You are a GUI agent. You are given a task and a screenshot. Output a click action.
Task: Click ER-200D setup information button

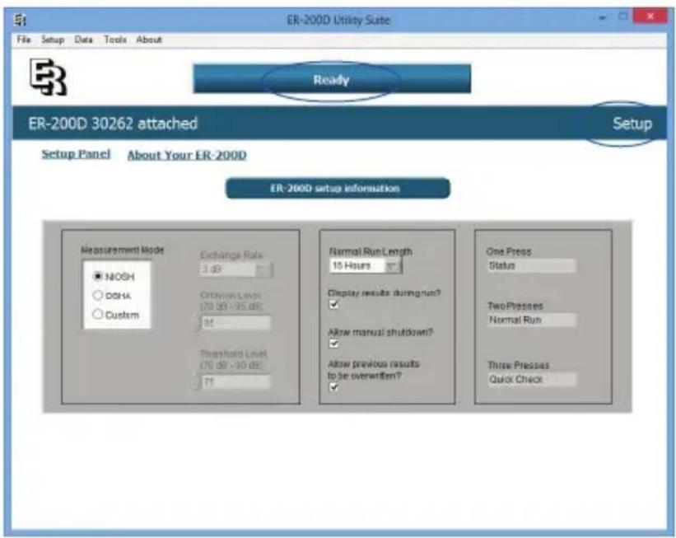tap(338, 189)
